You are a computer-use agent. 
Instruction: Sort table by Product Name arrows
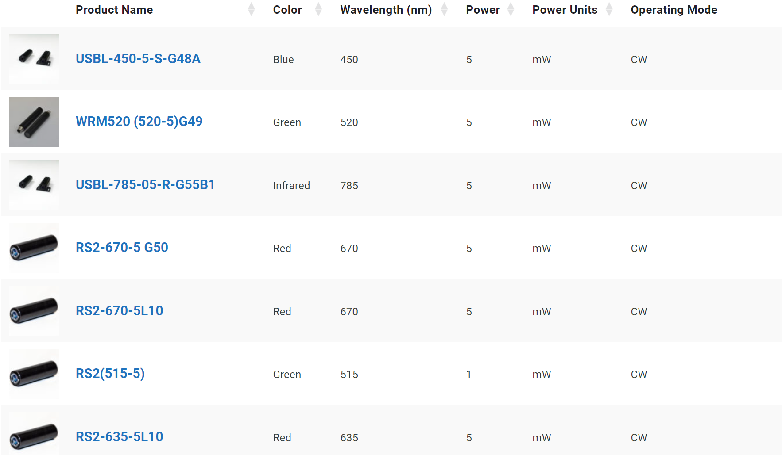tap(252, 9)
